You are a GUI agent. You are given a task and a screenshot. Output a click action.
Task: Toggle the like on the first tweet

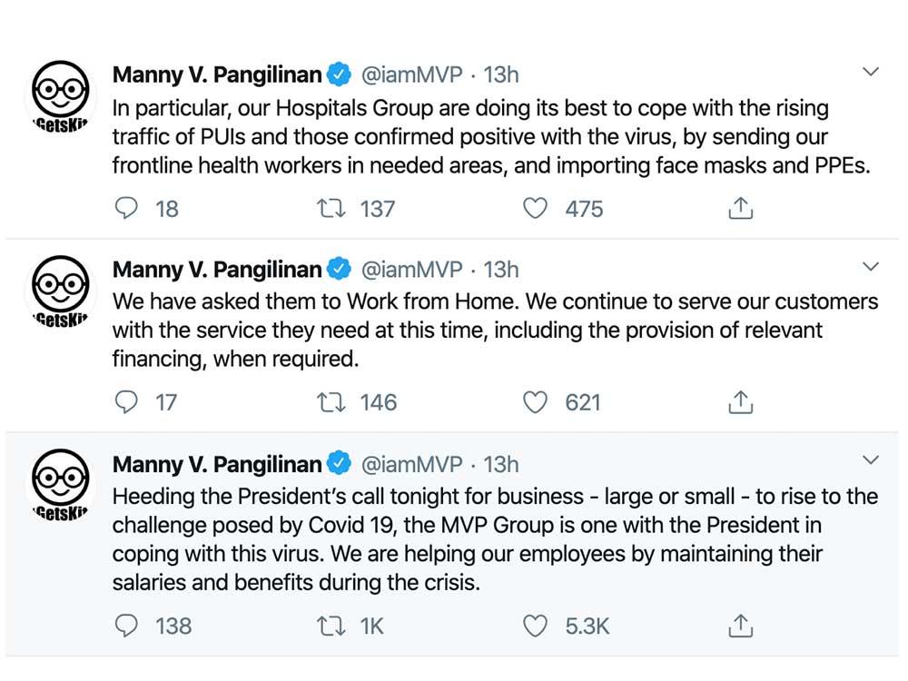(535, 208)
